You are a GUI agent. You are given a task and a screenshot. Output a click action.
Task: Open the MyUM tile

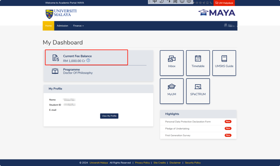pos(172,91)
